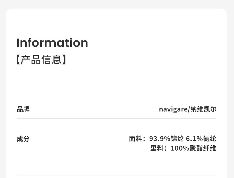
Task: Click the Information heading
Action: 52,43
